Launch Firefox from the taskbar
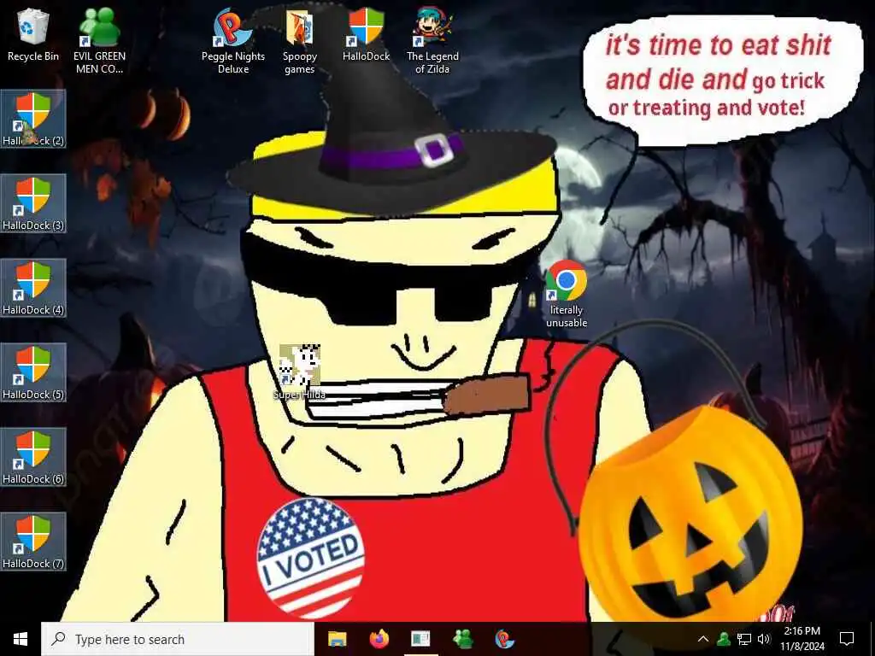 click(x=379, y=639)
